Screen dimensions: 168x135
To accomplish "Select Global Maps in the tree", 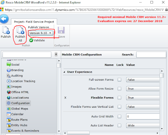I will [20, 109].
